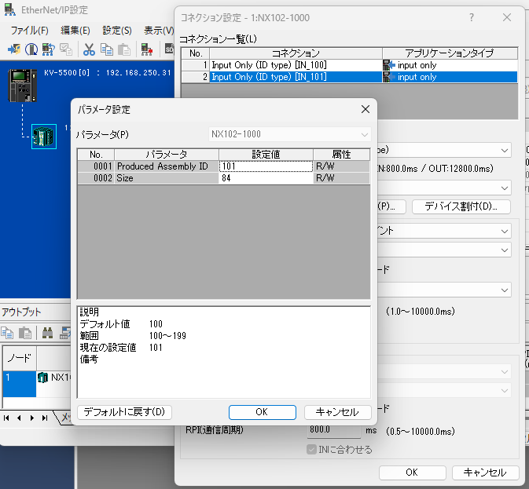Click the Size value field showing 84
Screen dimensions: 529x489
click(x=265, y=178)
